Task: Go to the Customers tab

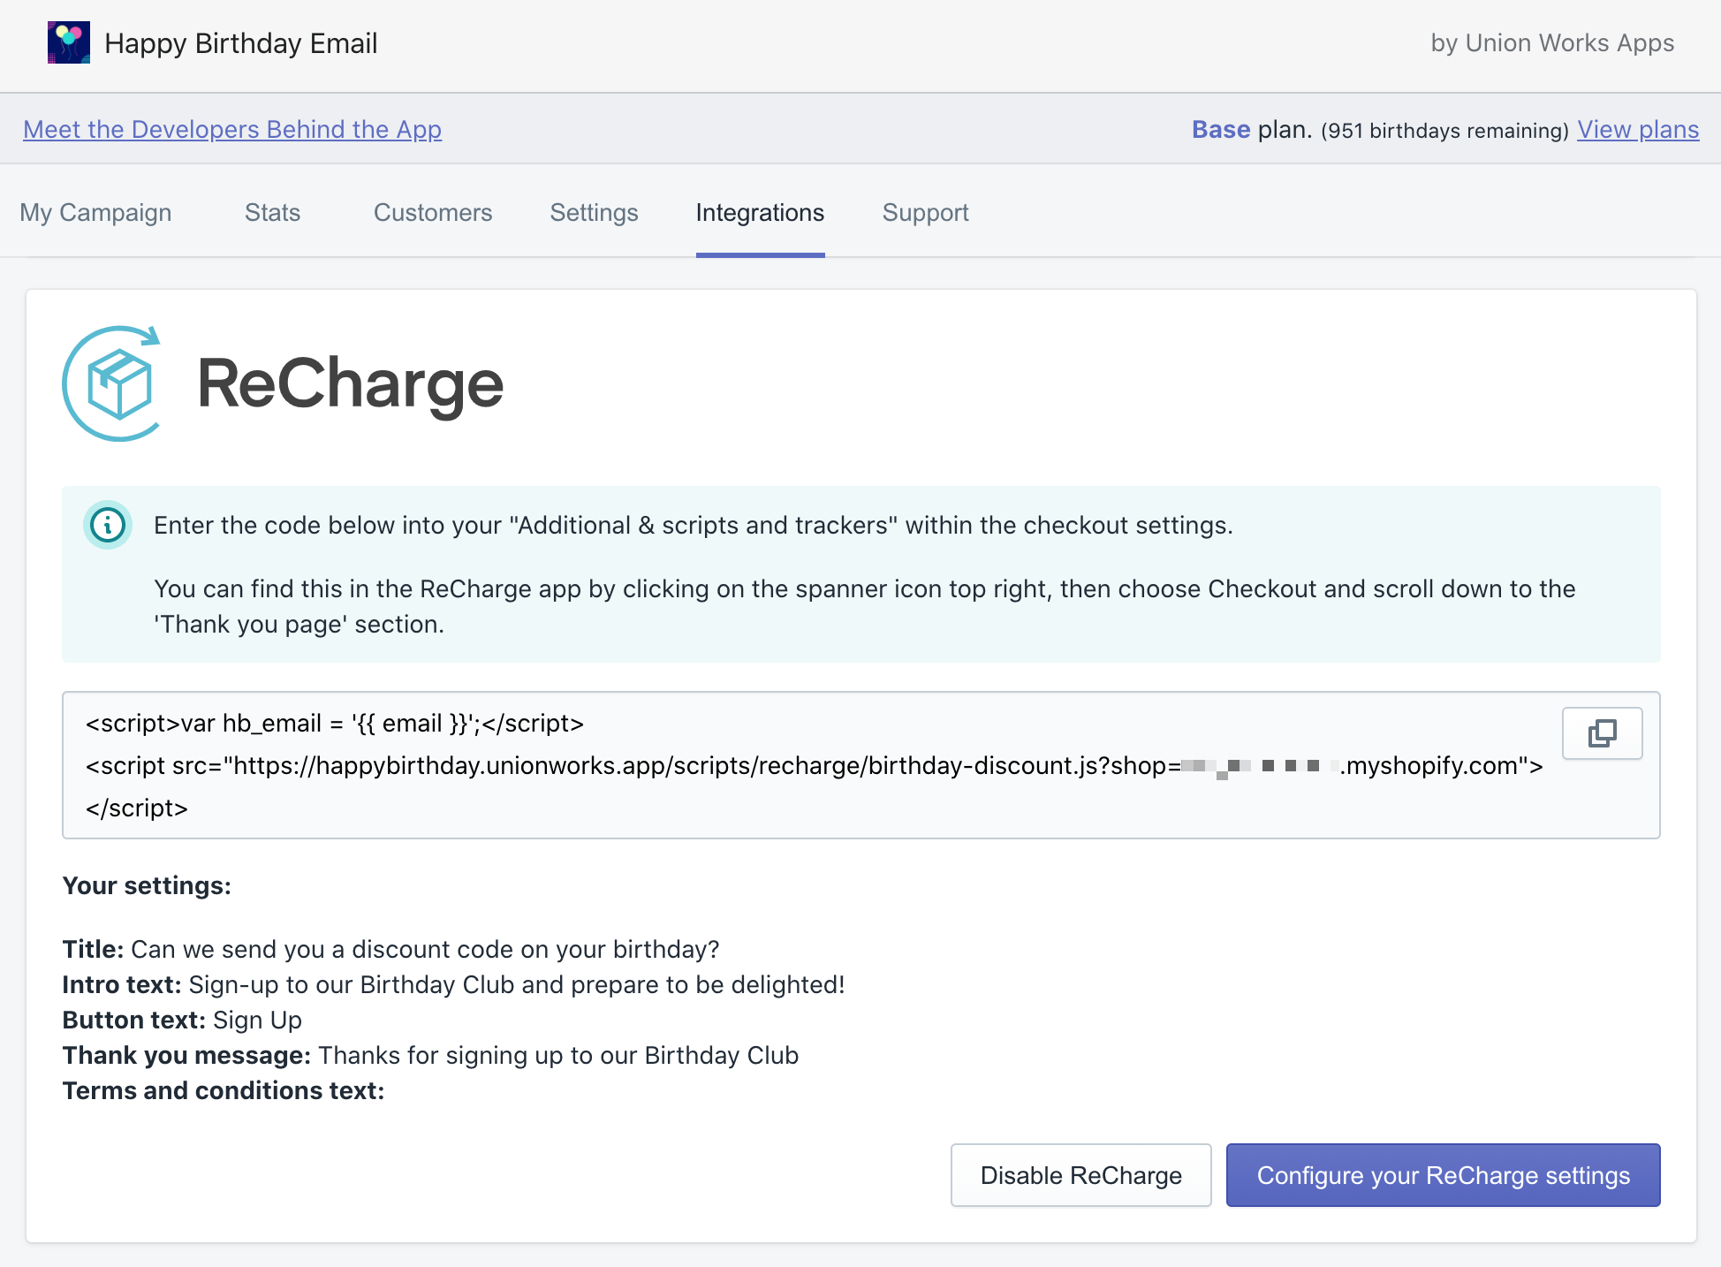Action: click(x=432, y=213)
